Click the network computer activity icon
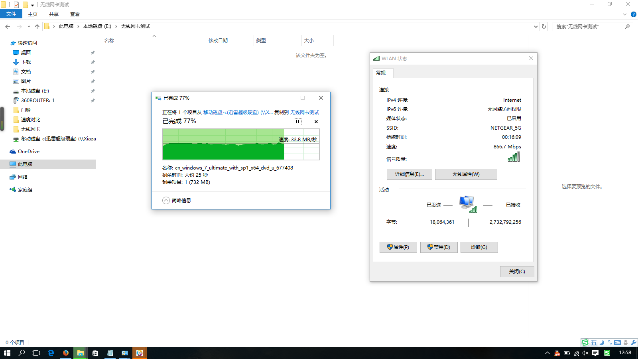The height and width of the screenshot is (359, 638). pos(468,204)
